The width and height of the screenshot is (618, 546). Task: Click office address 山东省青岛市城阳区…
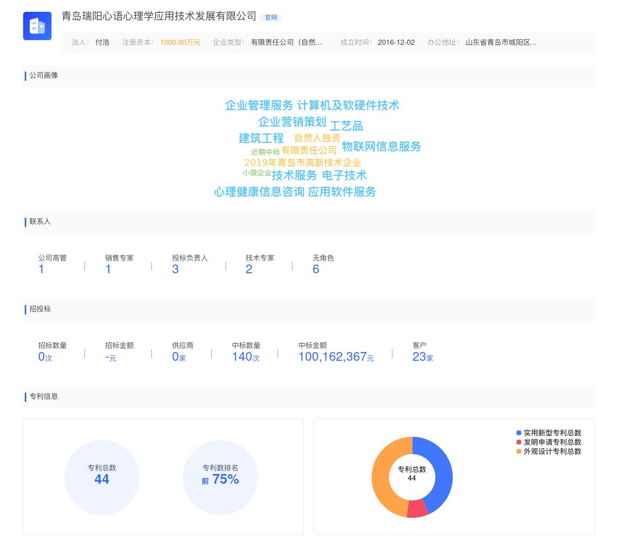(501, 42)
